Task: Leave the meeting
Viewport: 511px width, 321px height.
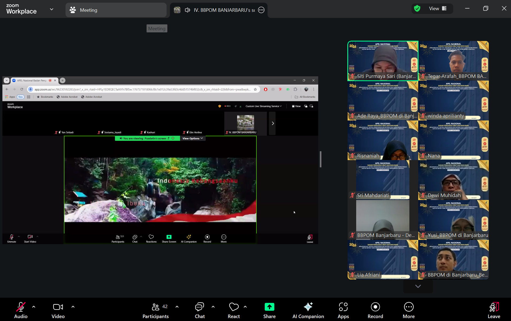Action: click(494, 310)
